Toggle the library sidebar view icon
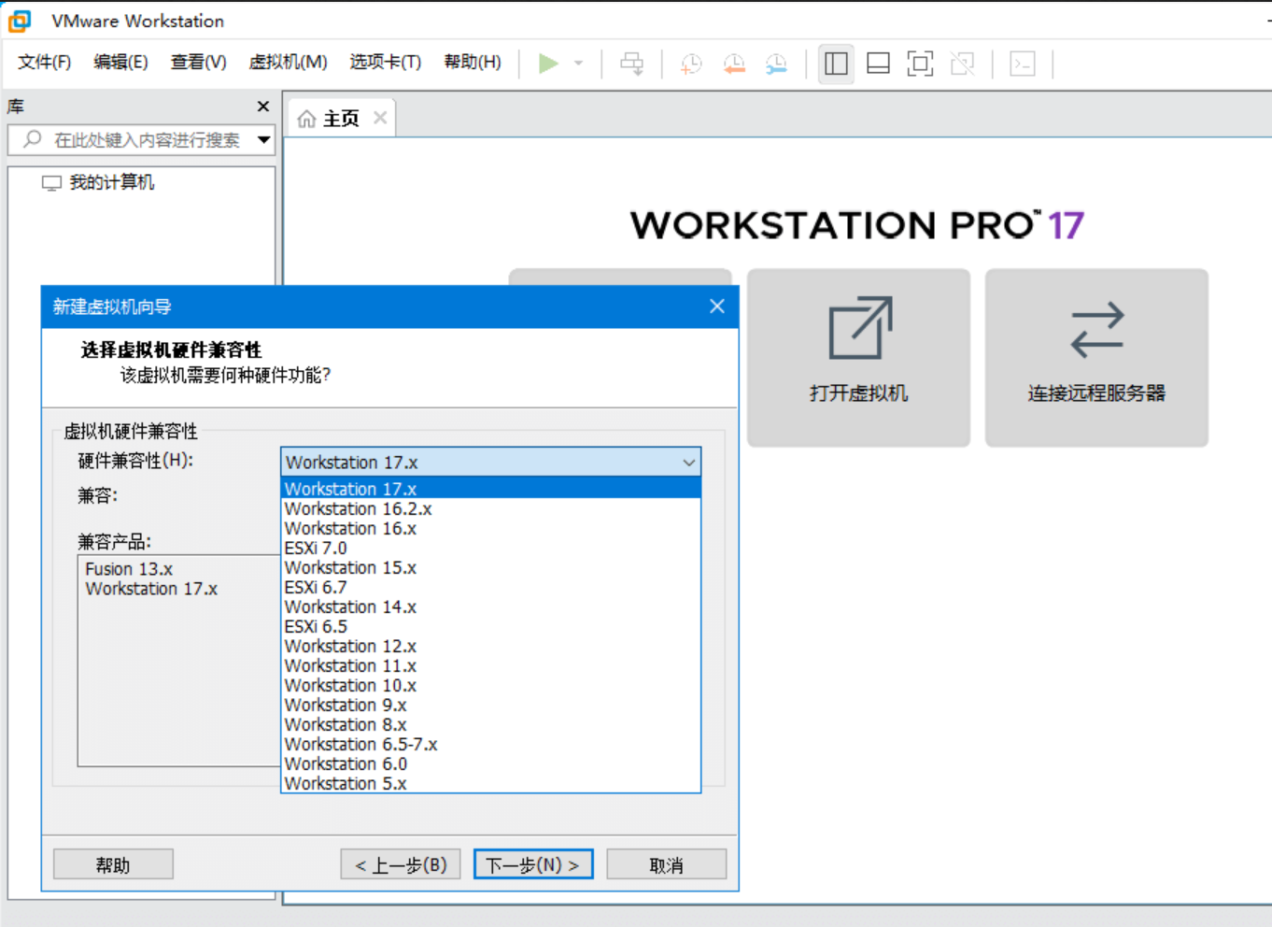Screen dimensions: 1272x927 (836, 64)
